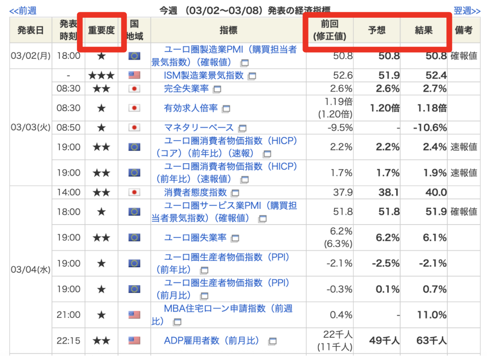Image resolution: width=487 pixels, height=363 pixels.
Task: Go to previous week via <<前週
Action: [x=22, y=10]
